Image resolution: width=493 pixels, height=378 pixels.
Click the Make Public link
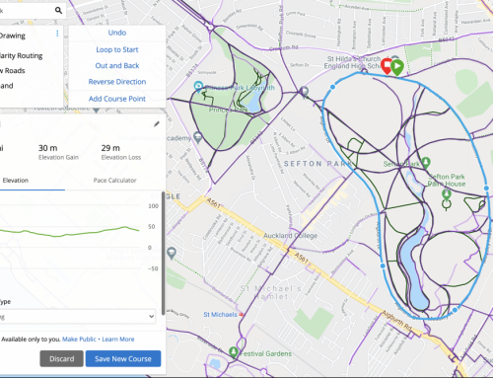(x=79, y=340)
